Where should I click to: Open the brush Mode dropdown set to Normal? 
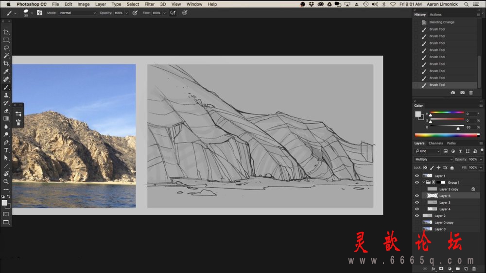click(77, 13)
